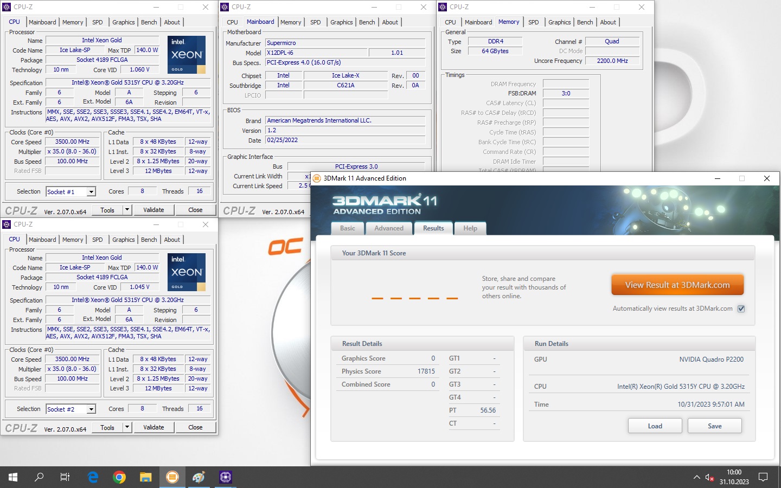The image size is (781, 488).
Task: Switch to SPD tab in the Socket #1 CPU-Z window
Action: click(98, 22)
